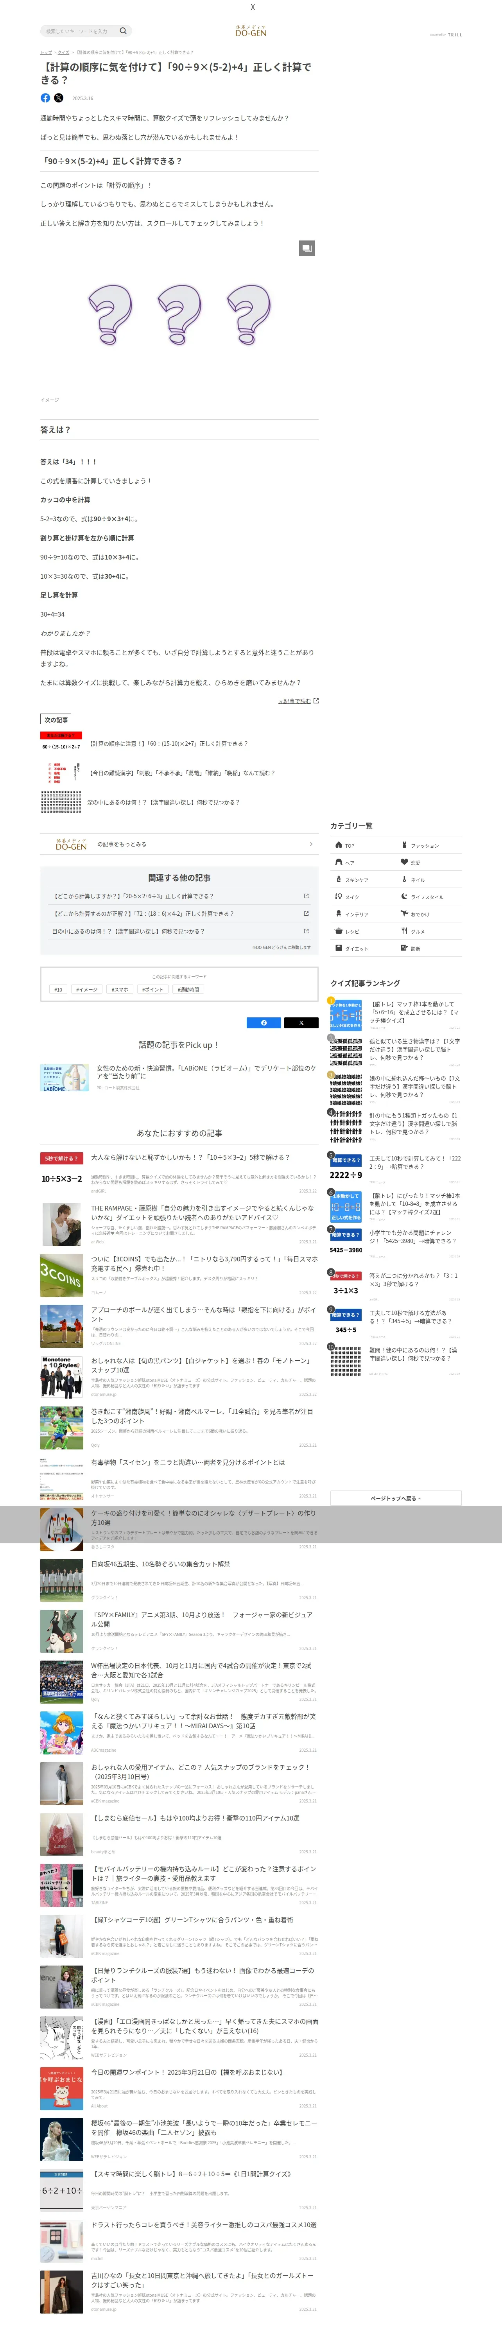Click the blue Facebook share button
Viewport: 502px width, 2346px height.
pos(264,1023)
